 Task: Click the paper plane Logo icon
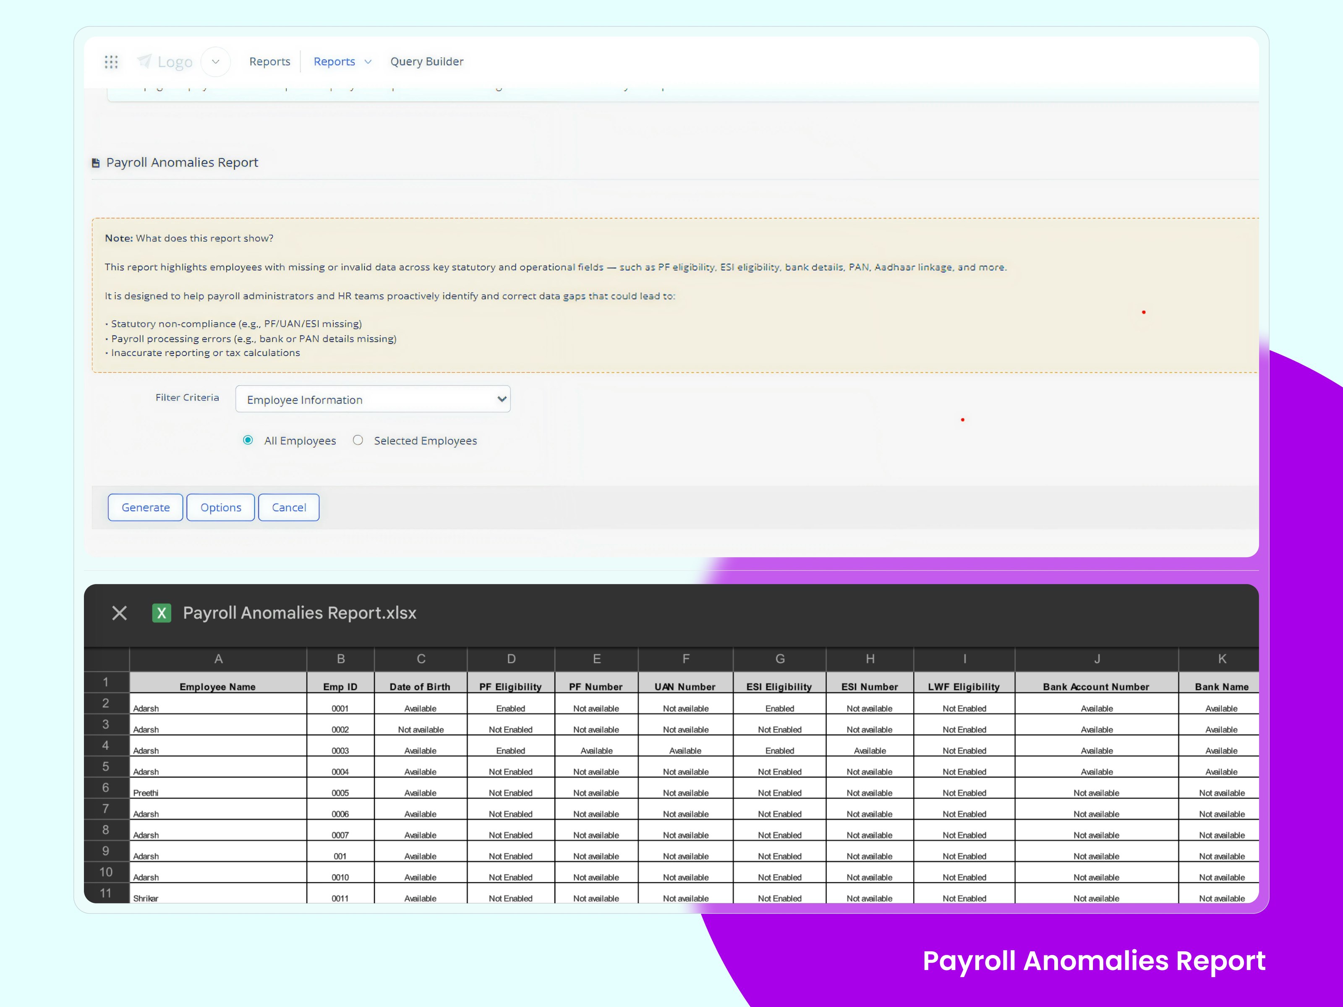pyautogui.click(x=144, y=61)
